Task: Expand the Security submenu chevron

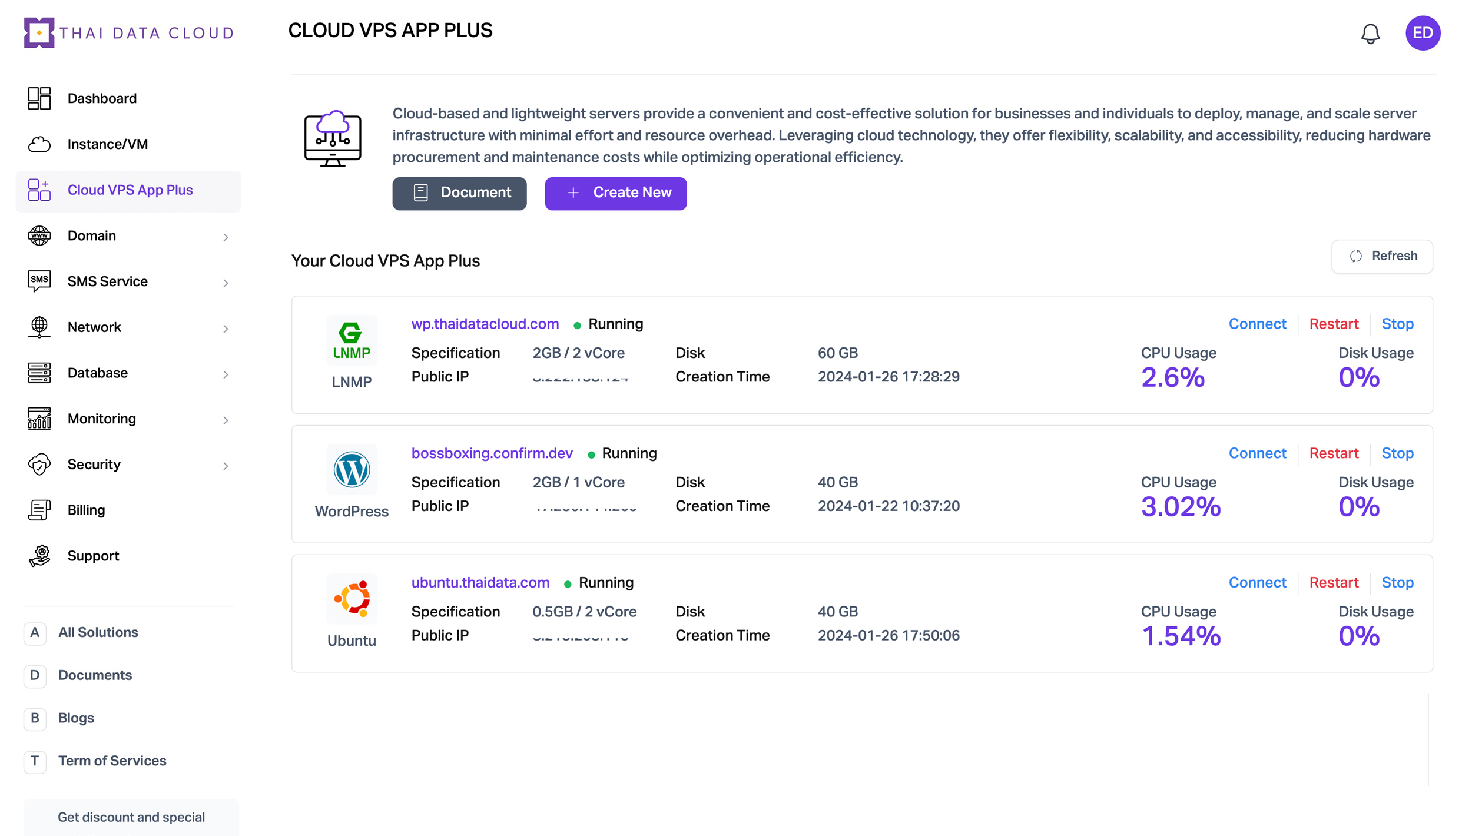Action: (226, 466)
